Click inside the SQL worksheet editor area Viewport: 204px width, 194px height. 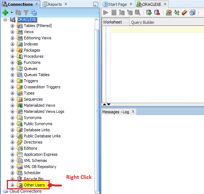point(157,65)
